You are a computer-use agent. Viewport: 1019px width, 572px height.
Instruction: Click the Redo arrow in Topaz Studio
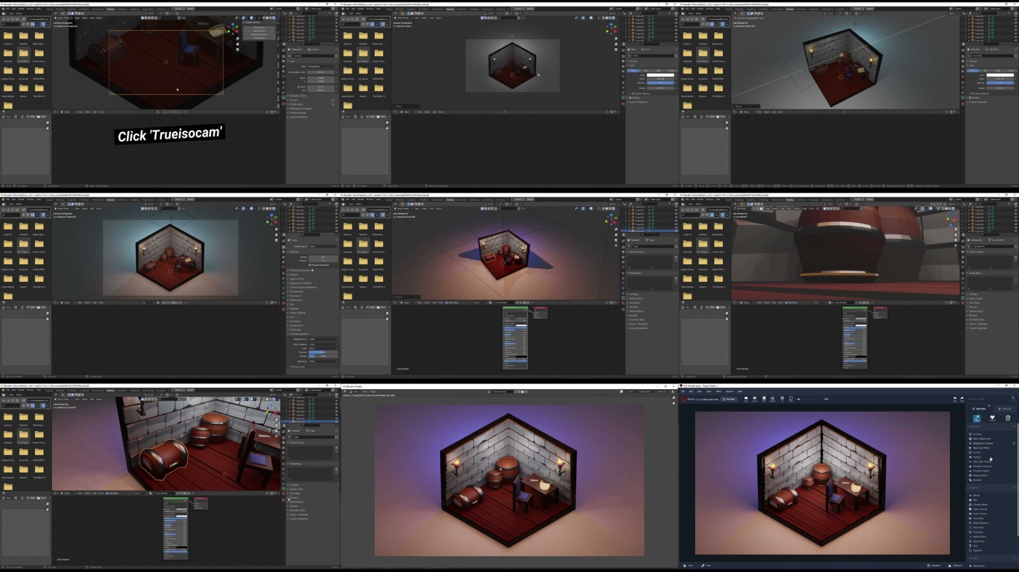962,399
